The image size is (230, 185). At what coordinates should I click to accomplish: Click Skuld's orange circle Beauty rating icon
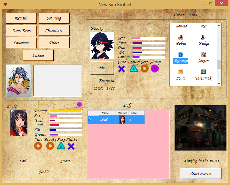(x=50, y=146)
